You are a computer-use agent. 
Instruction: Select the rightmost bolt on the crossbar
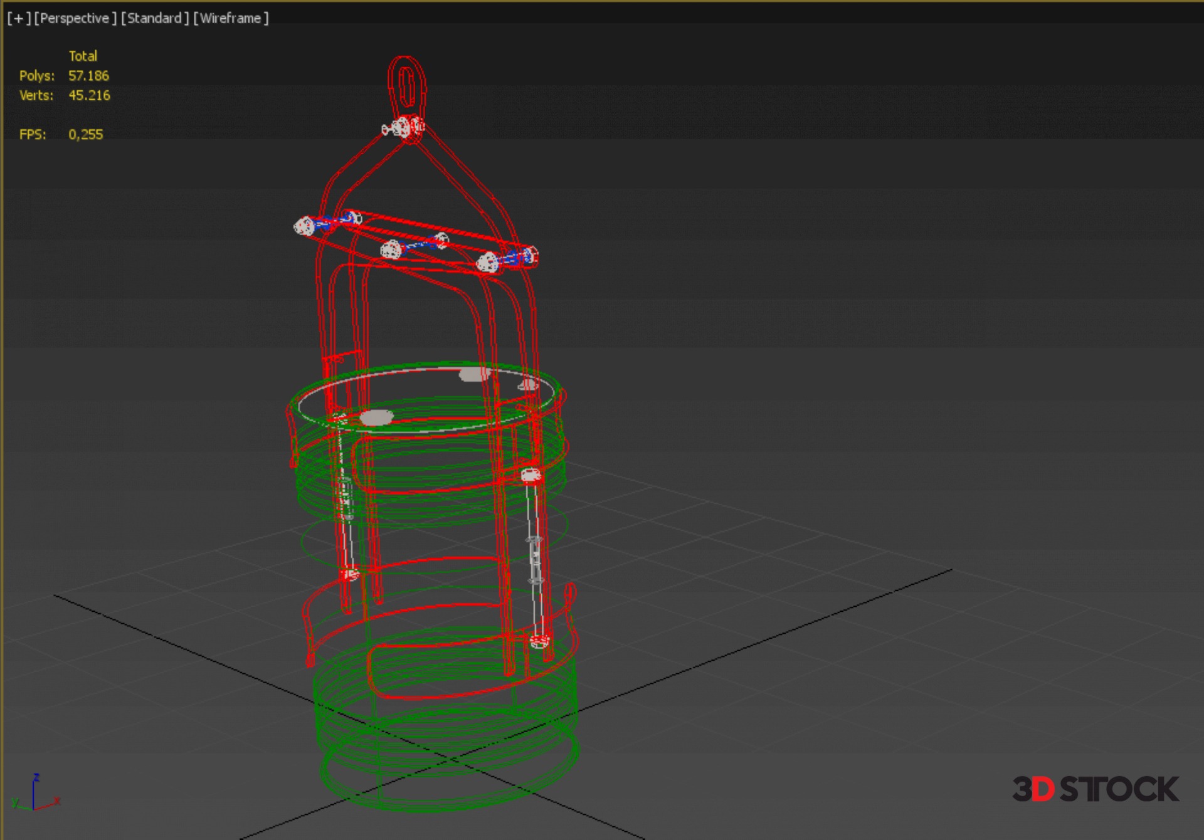click(487, 263)
